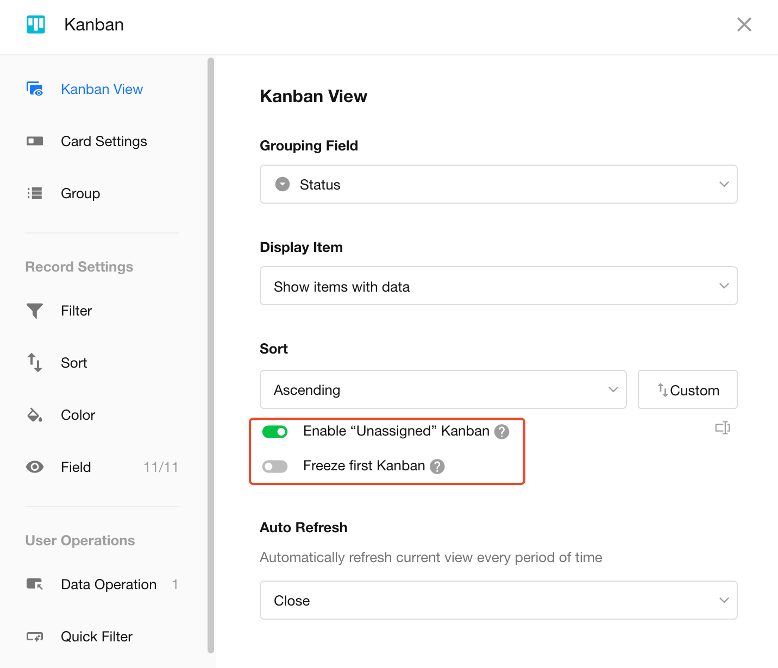Expand the Display Item dropdown
778x668 pixels.
(x=498, y=286)
